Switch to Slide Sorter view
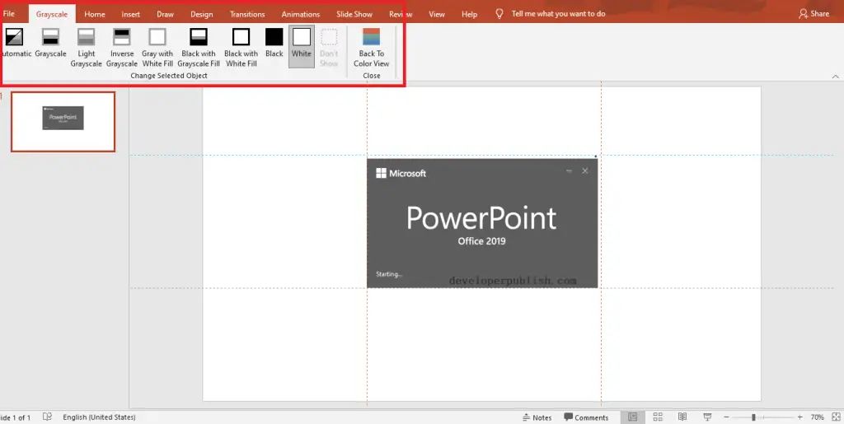 658,417
